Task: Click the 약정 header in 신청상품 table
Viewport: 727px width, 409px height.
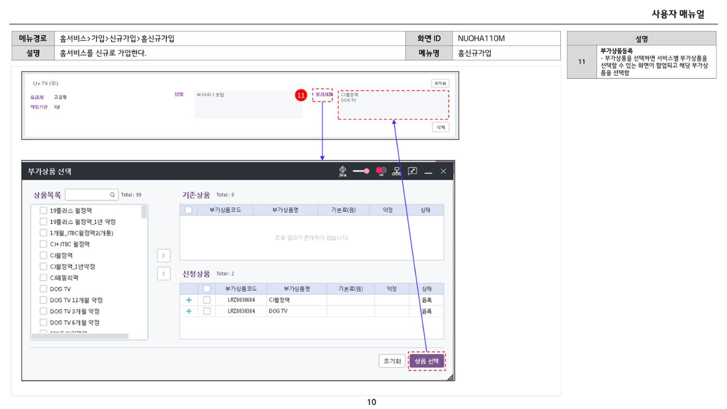Action: pos(392,289)
